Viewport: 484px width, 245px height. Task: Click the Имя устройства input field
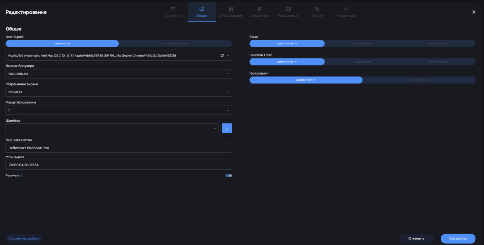119,148
